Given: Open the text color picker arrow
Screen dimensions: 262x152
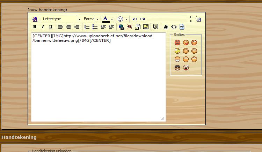Looking at the screenshot, I should click(x=112, y=19).
